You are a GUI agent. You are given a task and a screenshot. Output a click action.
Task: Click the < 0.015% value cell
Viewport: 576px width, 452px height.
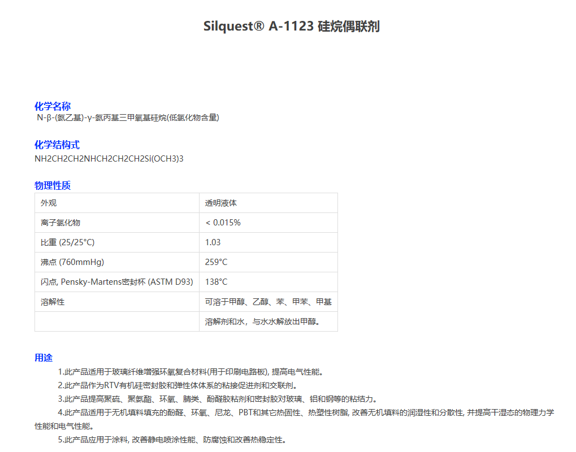click(x=223, y=223)
